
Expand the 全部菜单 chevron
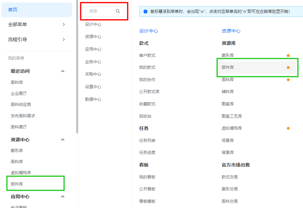64,25
